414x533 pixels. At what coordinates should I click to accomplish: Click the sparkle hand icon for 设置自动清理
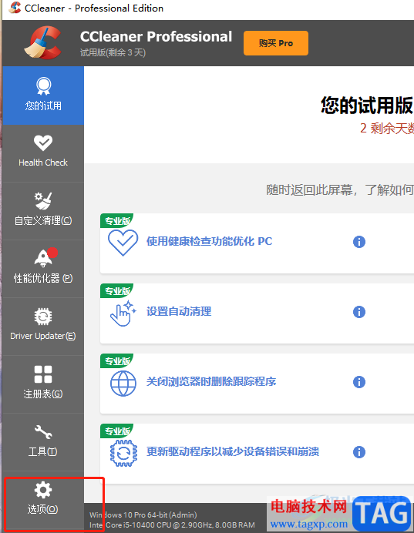(123, 313)
